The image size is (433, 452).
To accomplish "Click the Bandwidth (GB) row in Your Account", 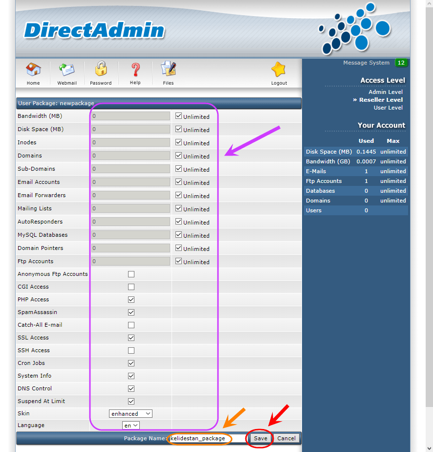I will 356,161.
